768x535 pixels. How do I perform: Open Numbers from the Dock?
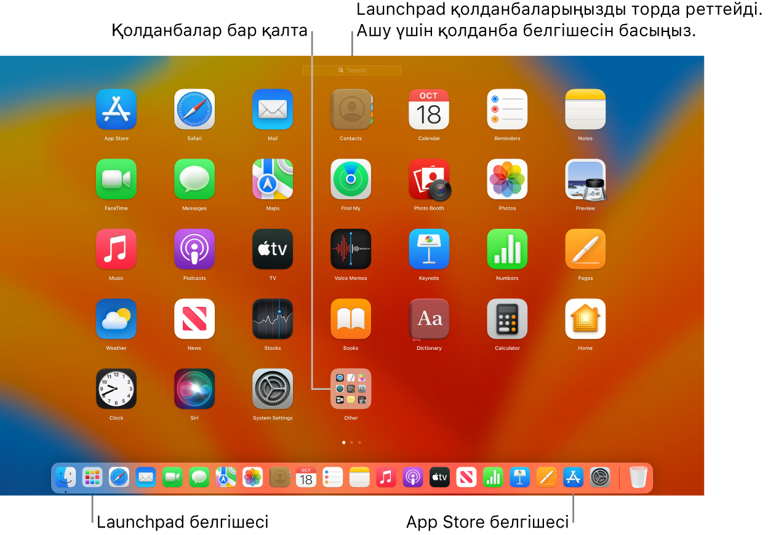[493, 477]
